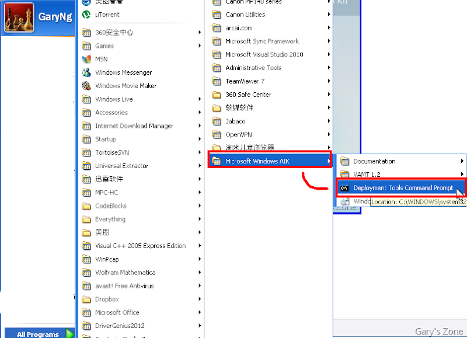The height and width of the screenshot is (338, 467).
Task: Open 迅雷软件 menu entry
Action: pos(141,179)
